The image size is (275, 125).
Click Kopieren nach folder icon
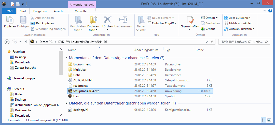pos(93,21)
